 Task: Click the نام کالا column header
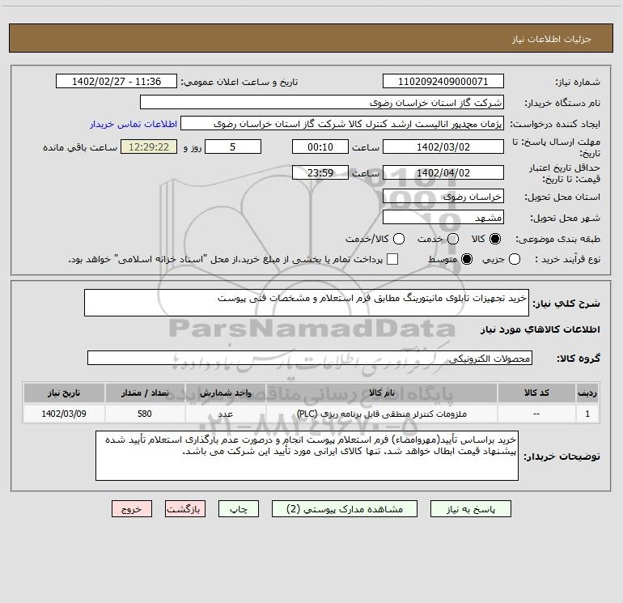(382, 393)
